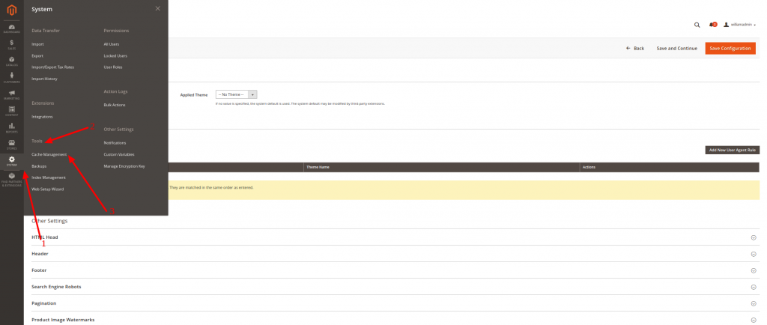The image size is (767, 325).
Task: Click the Stores sidebar icon
Action: coord(11,144)
